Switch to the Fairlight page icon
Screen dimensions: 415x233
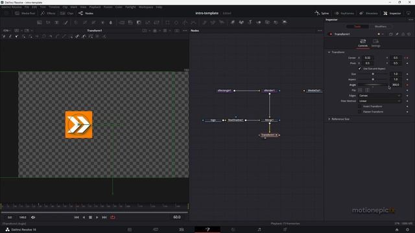tap(259, 230)
